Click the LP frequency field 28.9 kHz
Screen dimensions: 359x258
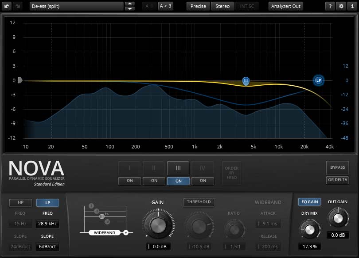(x=47, y=224)
